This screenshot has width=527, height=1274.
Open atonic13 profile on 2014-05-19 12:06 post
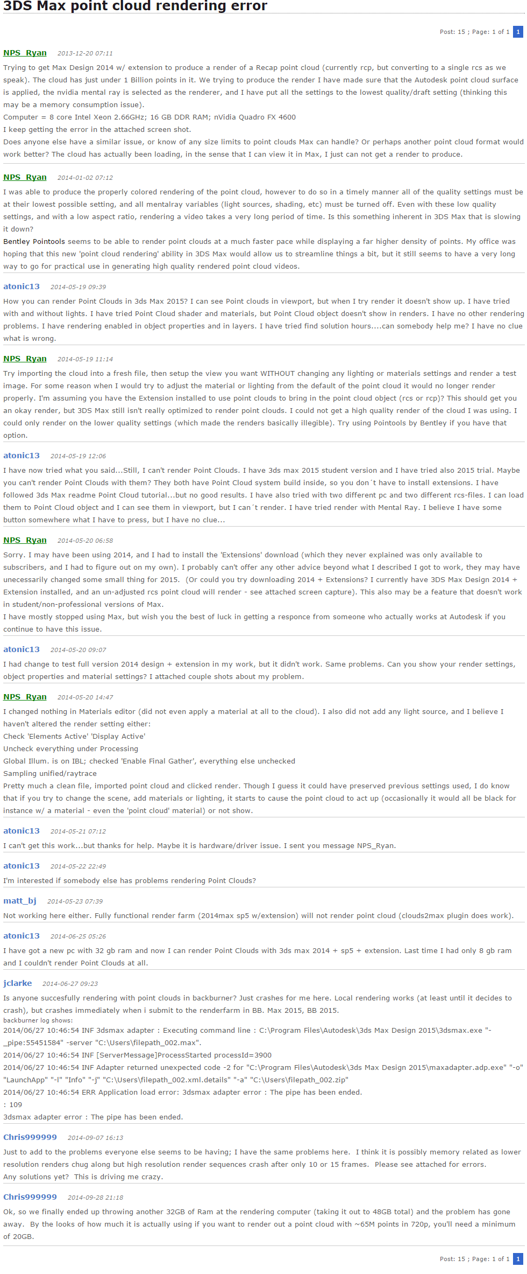[x=22, y=456]
